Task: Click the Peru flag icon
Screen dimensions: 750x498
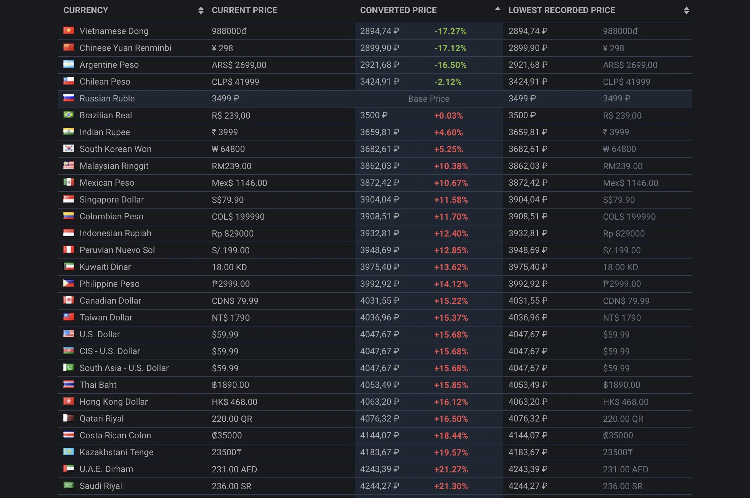Action: (x=69, y=250)
